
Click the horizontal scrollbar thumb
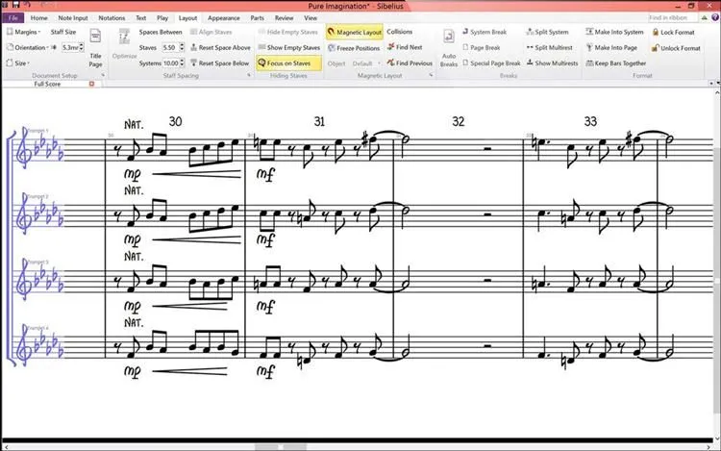(x=281, y=447)
